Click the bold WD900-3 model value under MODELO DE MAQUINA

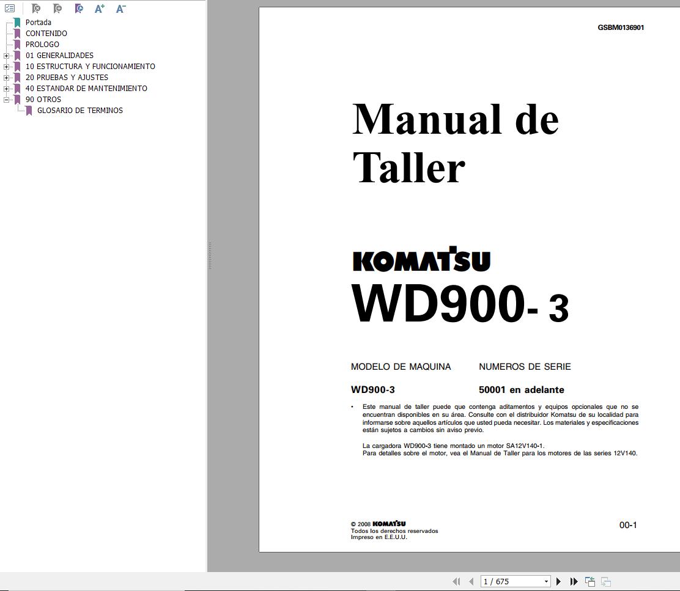pos(372,389)
